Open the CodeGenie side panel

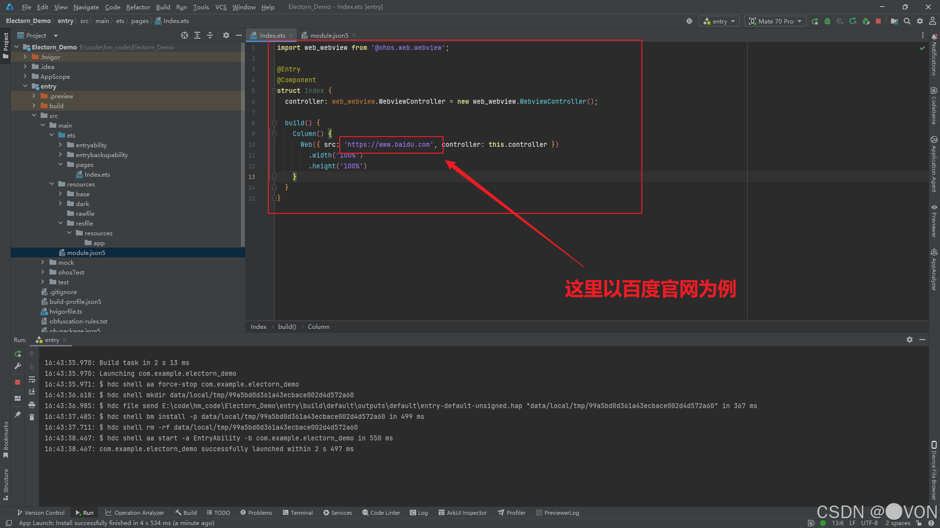pyautogui.click(x=934, y=106)
